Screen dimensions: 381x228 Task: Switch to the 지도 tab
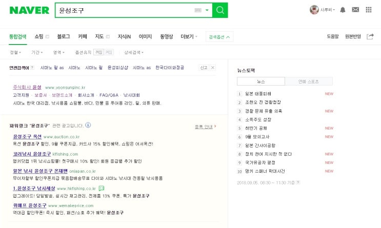point(99,37)
